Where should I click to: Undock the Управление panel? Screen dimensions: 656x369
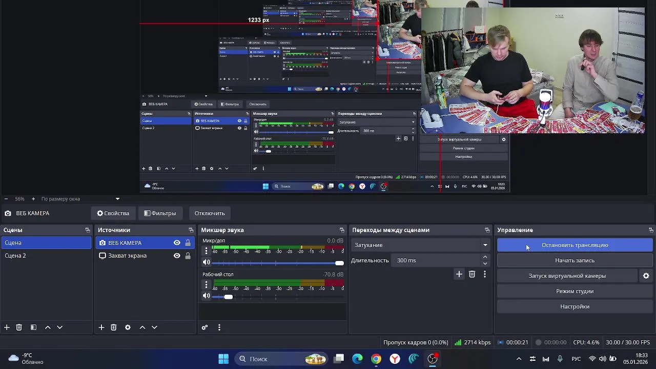651,230
